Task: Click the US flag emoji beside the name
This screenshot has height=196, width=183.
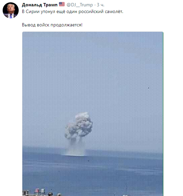Action: click(x=62, y=4)
